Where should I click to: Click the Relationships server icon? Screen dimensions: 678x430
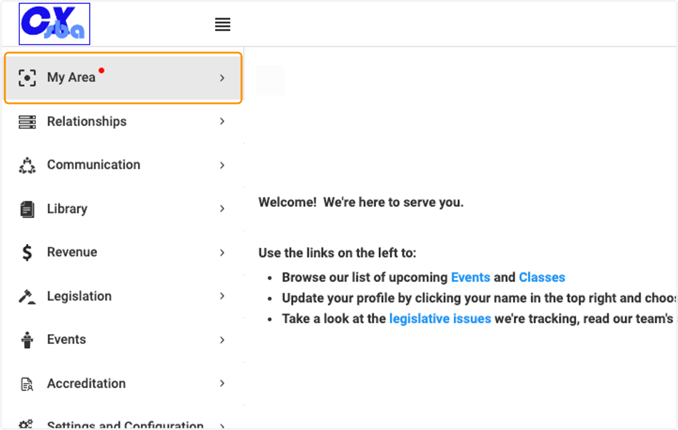[x=27, y=121]
